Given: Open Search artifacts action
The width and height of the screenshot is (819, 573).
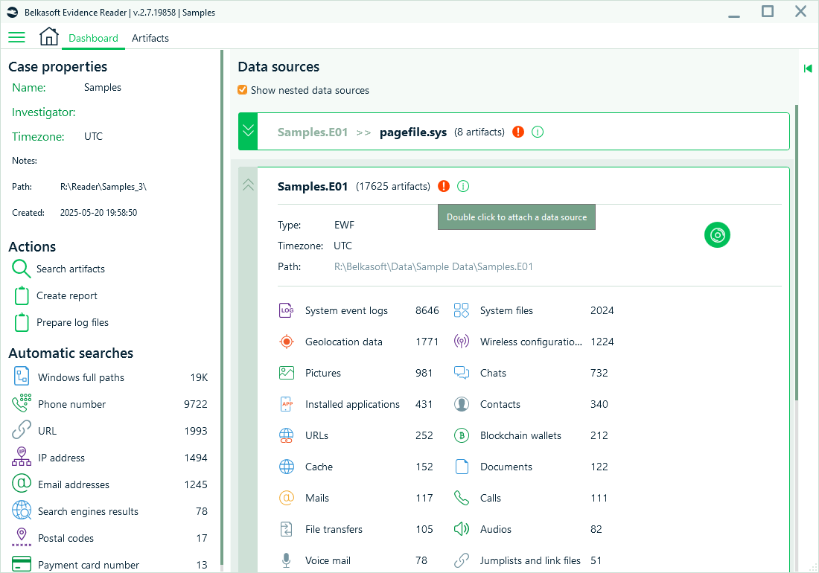Looking at the screenshot, I should click(71, 269).
